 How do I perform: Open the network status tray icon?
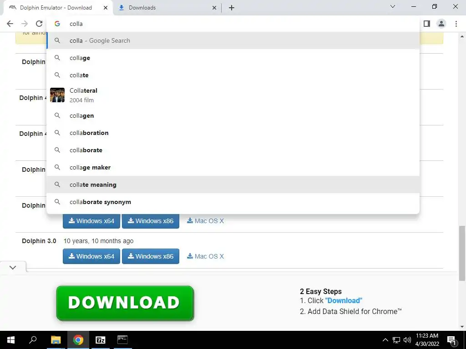click(x=396, y=340)
